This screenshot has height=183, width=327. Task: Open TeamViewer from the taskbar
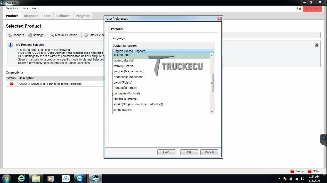(x=80, y=178)
